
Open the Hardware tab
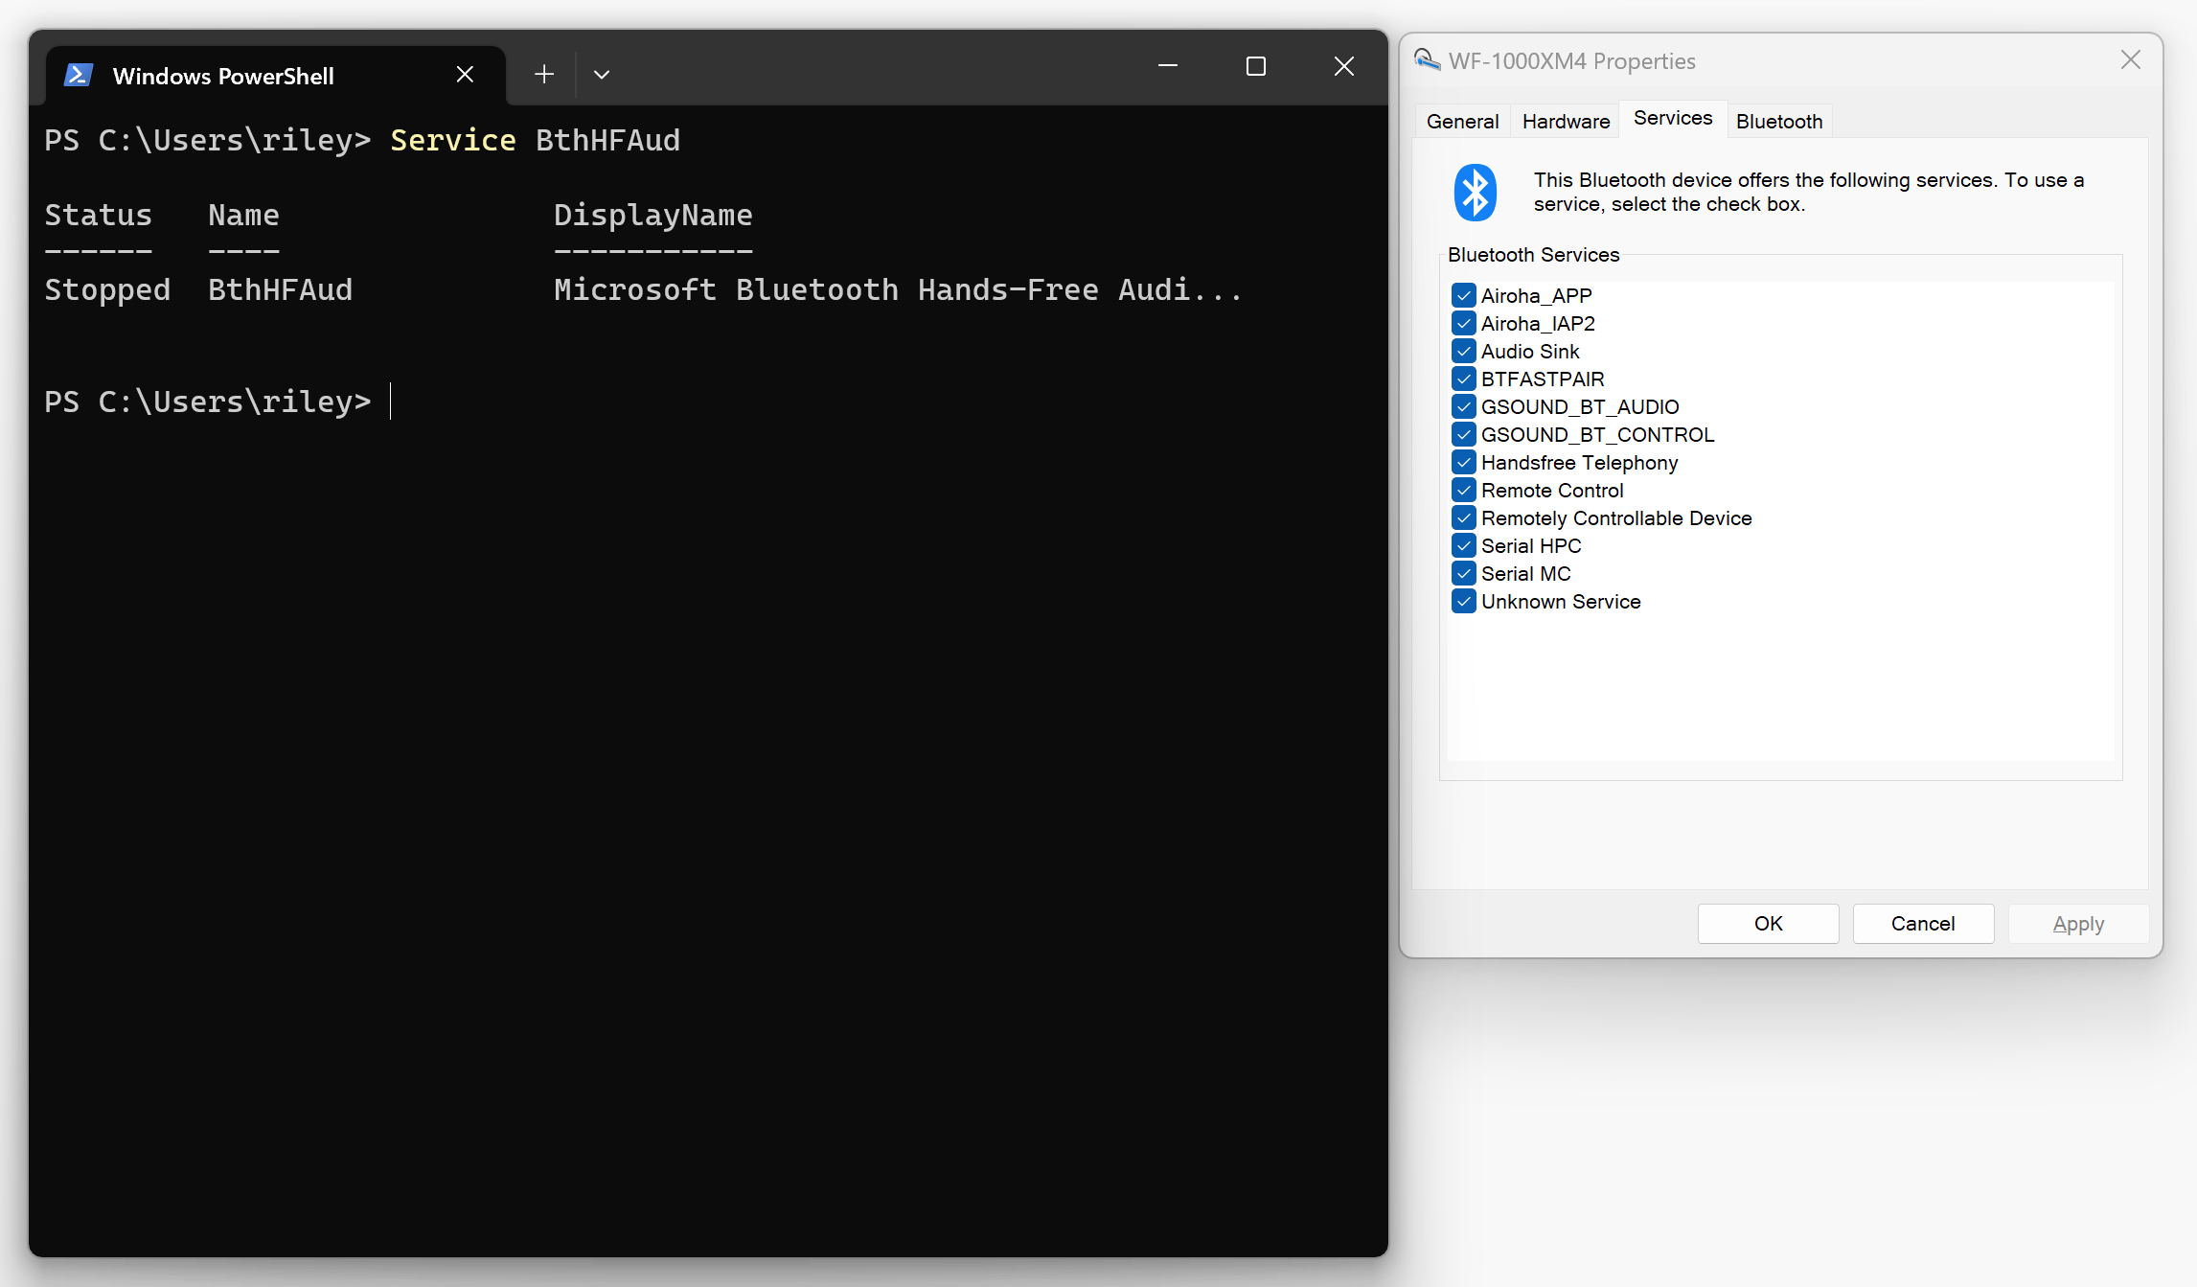point(1566,122)
